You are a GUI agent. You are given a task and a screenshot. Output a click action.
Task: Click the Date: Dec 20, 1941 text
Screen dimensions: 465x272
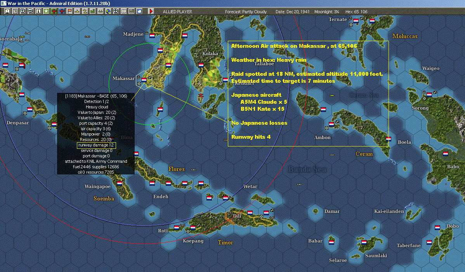[292, 12]
